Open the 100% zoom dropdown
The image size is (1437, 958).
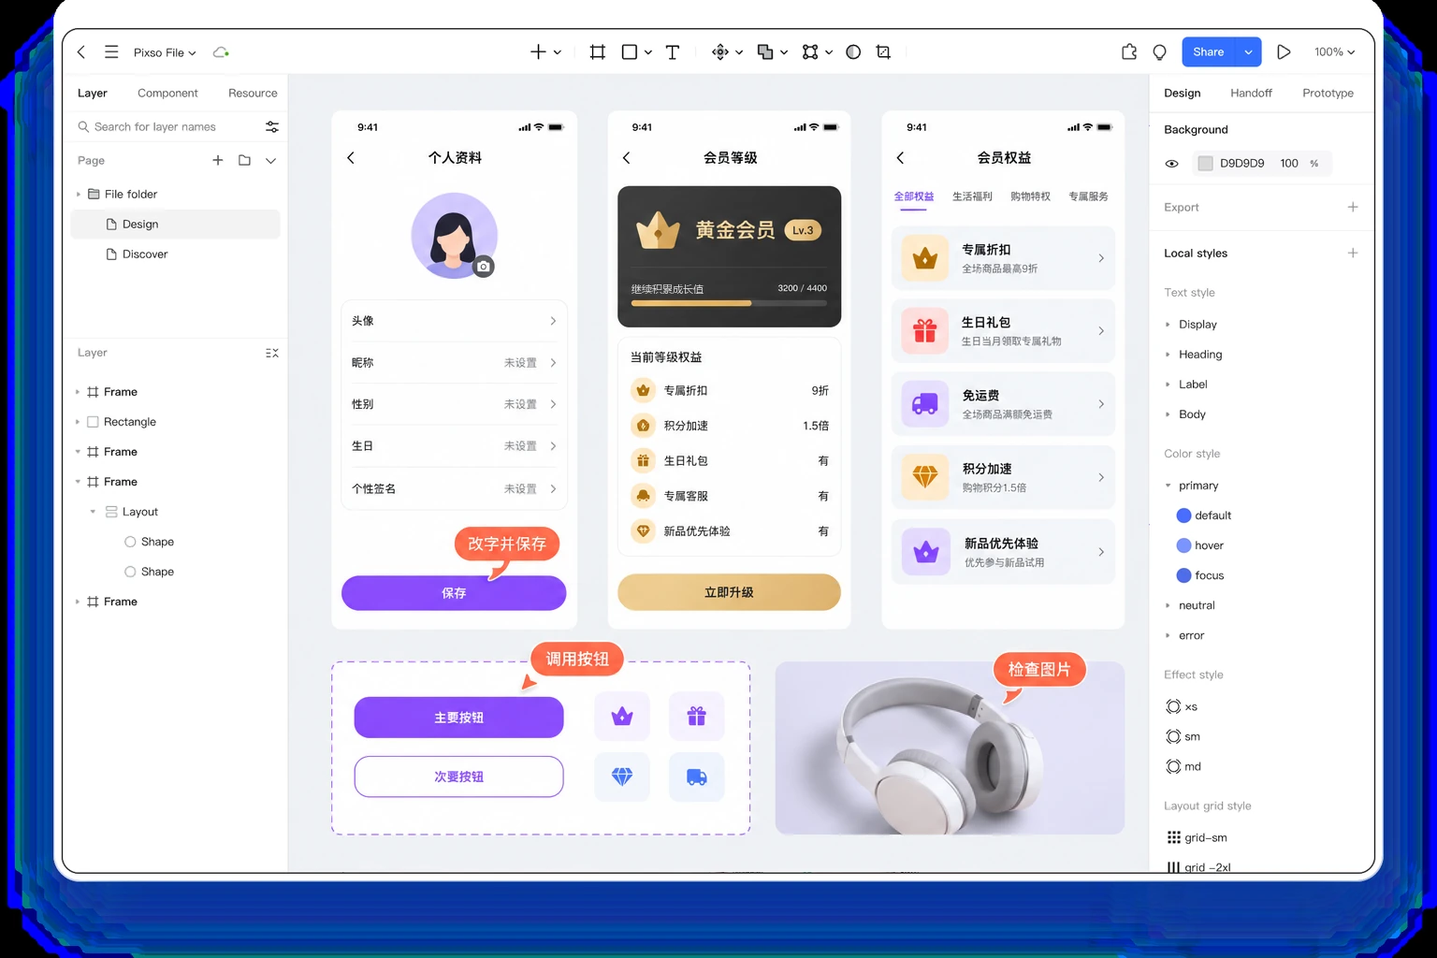click(x=1334, y=52)
